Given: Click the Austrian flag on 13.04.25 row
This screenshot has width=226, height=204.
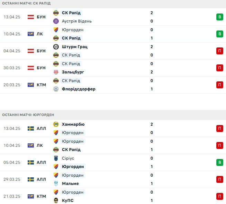Looking at the screenshot, I should [31, 17].
